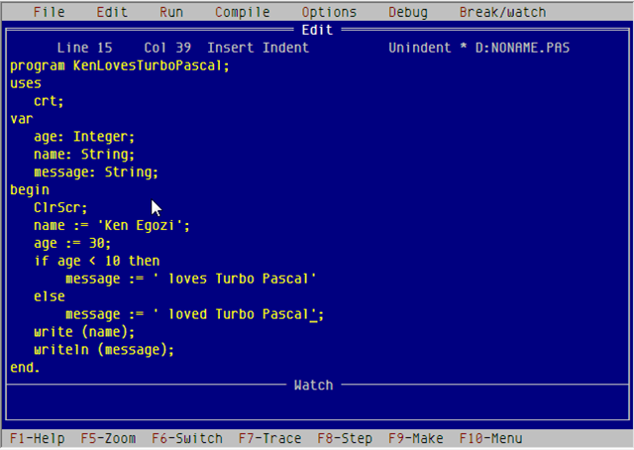The width and height of the screenshot is (634, 450).
Task: Click F5-Zoom in the bottom bar
Action: click(108, 438)
